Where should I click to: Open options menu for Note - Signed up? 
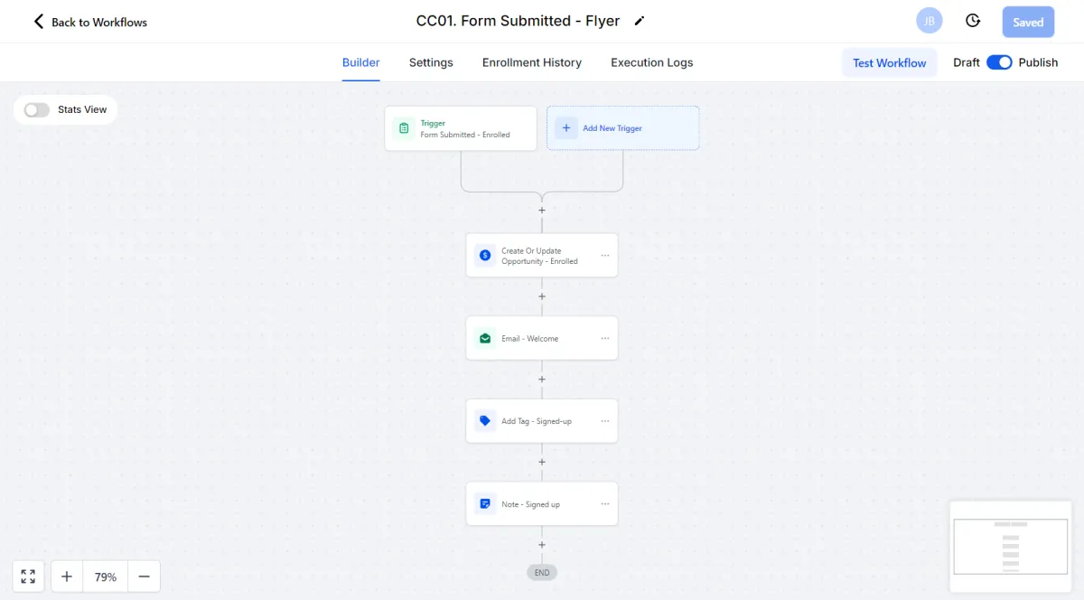(605, 504)
